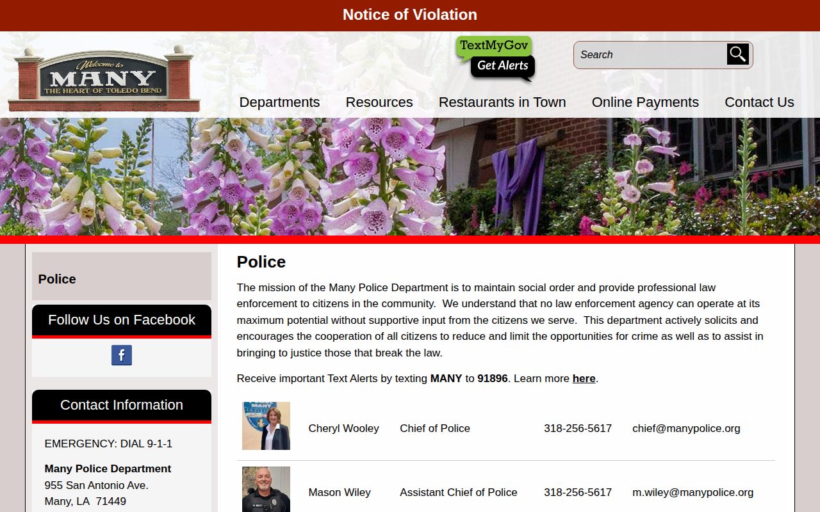The image size is (820, 512).
Task: Open the Online Payments menu
Action: pyautogui.click(x=645, y=102)
